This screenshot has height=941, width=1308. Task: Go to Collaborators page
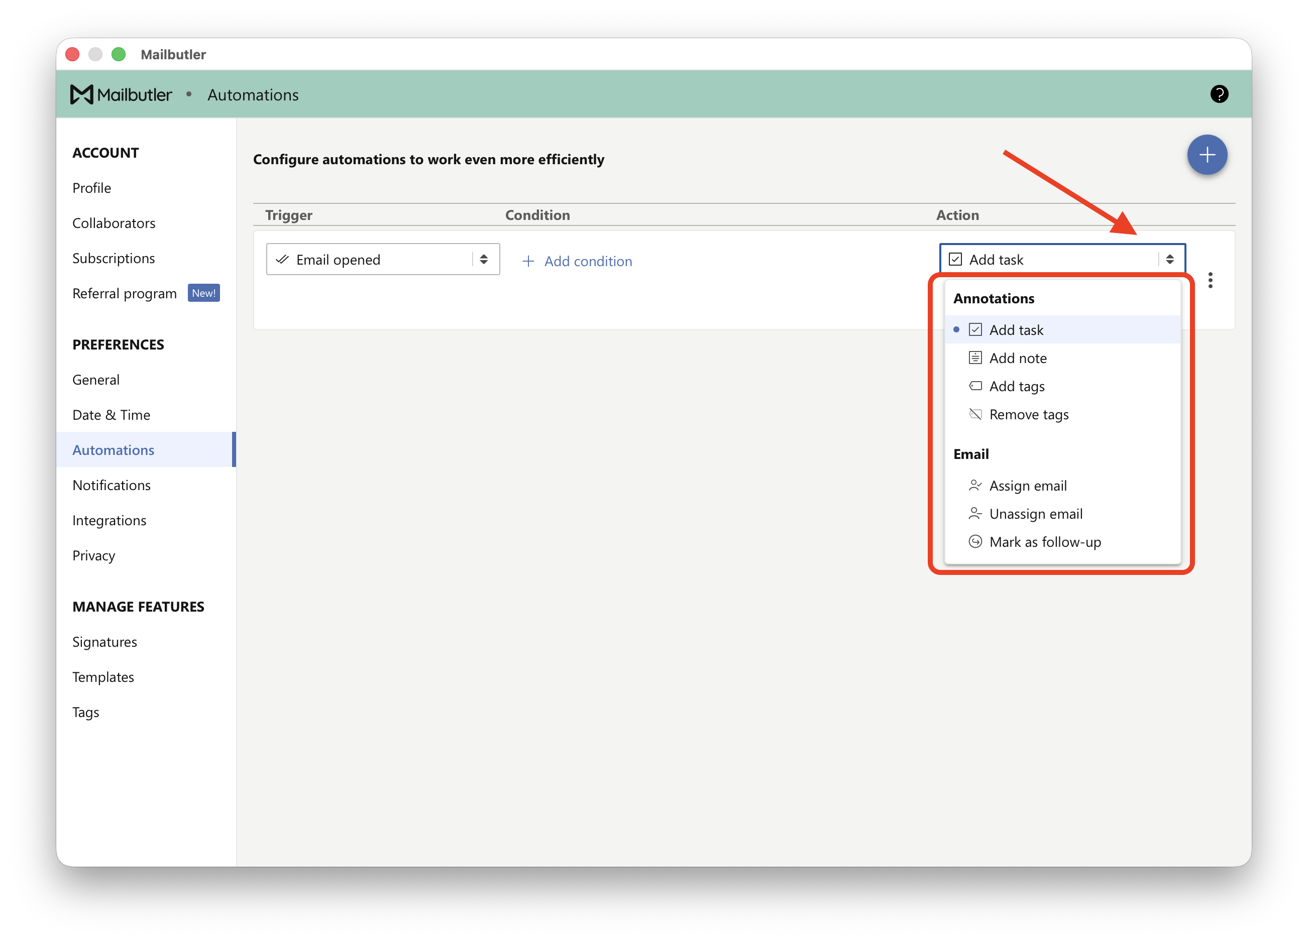[x=114, y=223]
